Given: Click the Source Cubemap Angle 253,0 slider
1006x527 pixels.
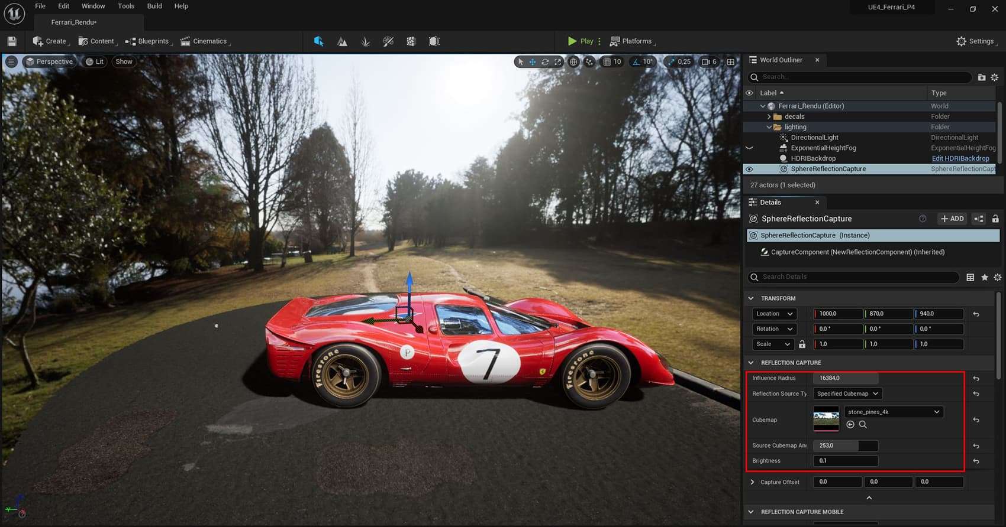Looking at the screenshot, I should pyautogui.click(x=846, y=445).
